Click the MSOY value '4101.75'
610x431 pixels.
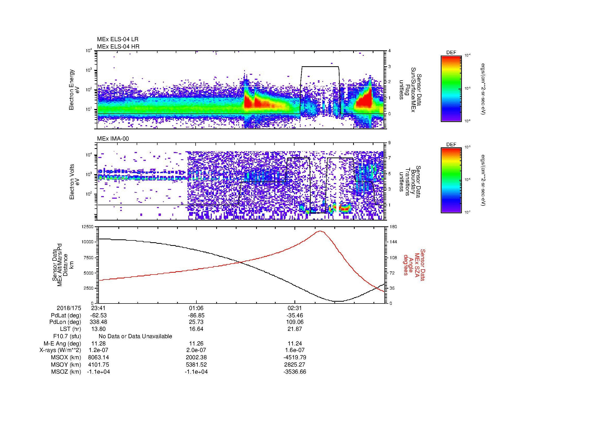[x=98, y=365]
